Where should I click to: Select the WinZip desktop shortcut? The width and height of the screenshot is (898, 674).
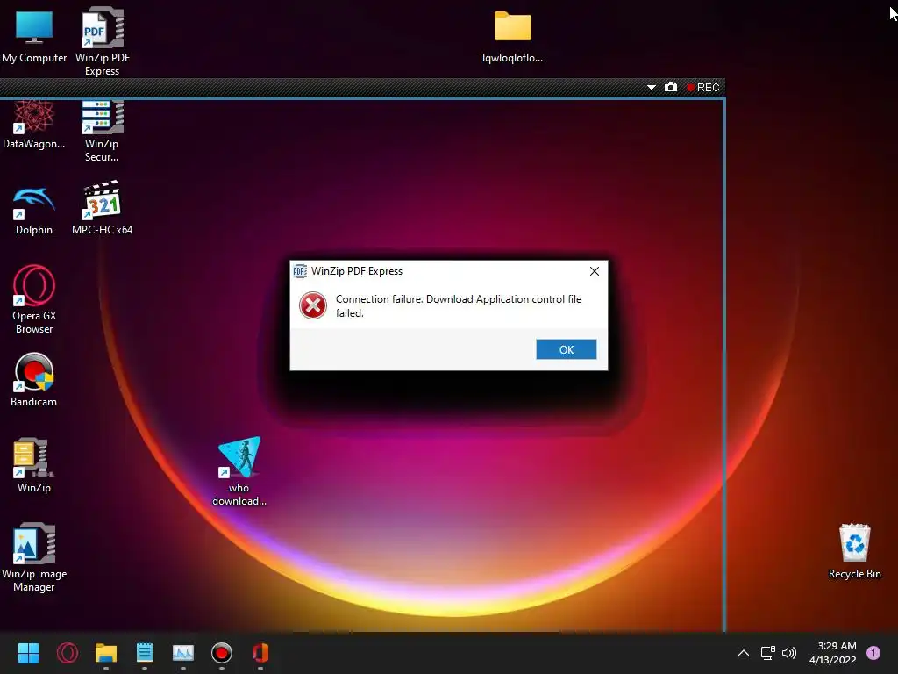pos(34,465)
